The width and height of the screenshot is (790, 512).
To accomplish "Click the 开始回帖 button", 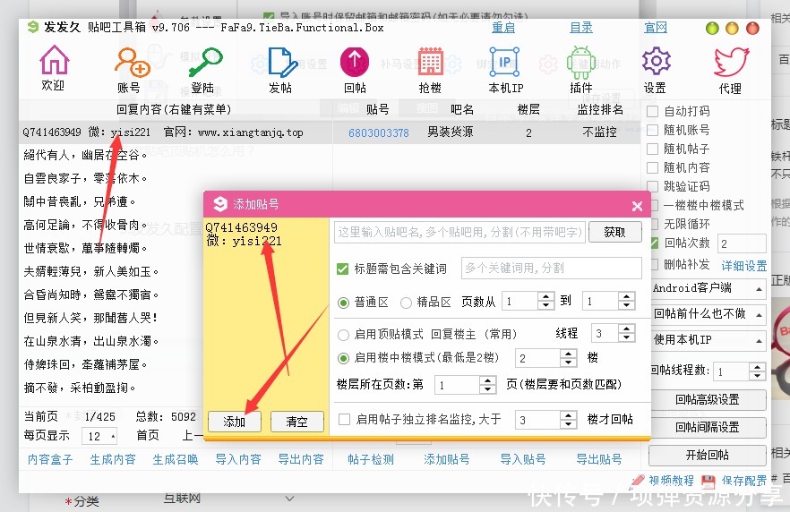I will pos(708,455).
